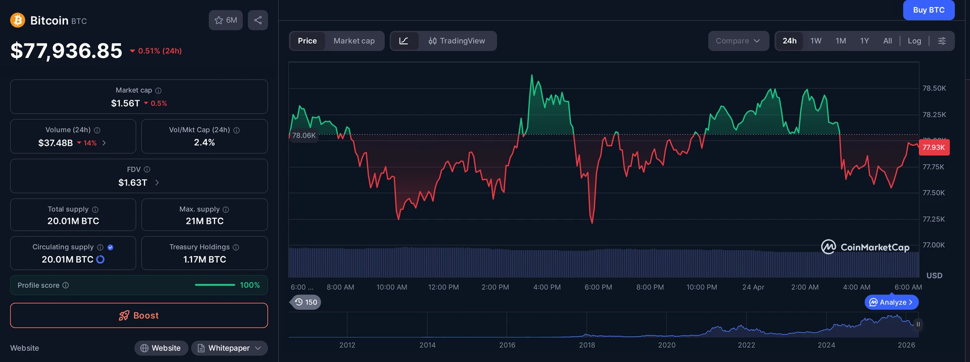Open the Compare dropdown

point(738,41)
